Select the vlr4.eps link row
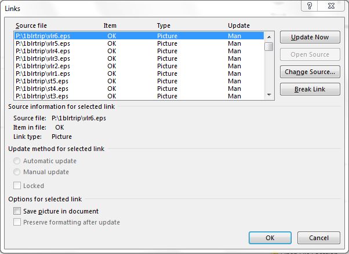The width and height of the screenshot is (349, 254). click(x=139, y=51)
